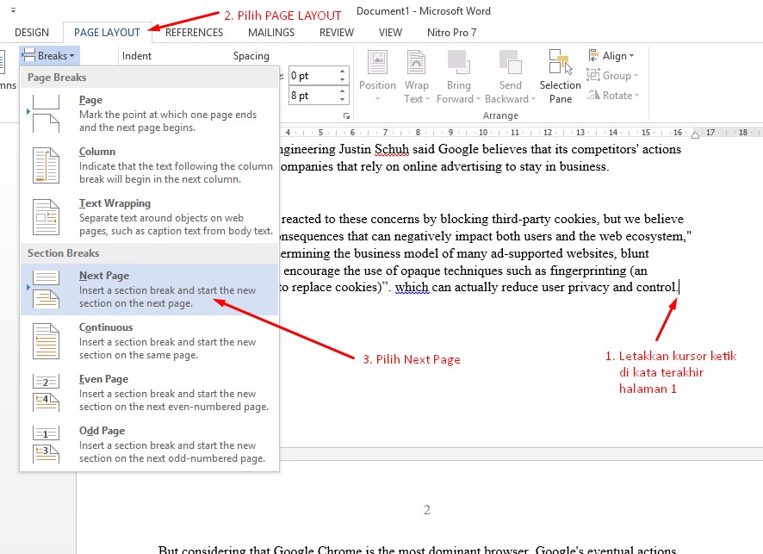Pick the Even Page section break icon
The height and width of the screenshot is (554, 763).
[x=46, y=392]
